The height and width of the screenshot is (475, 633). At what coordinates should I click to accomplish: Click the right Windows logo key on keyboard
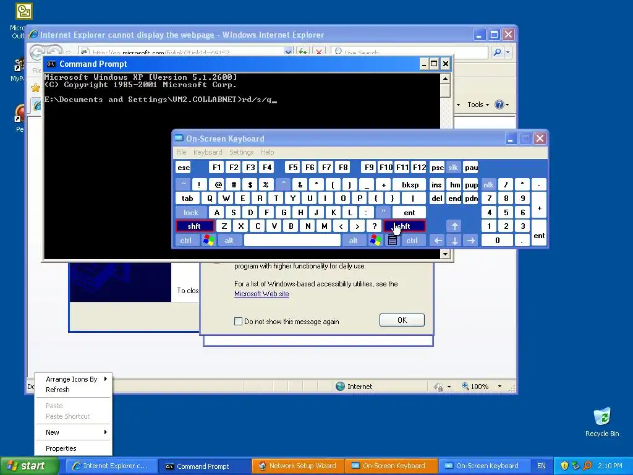coord(375,241)
